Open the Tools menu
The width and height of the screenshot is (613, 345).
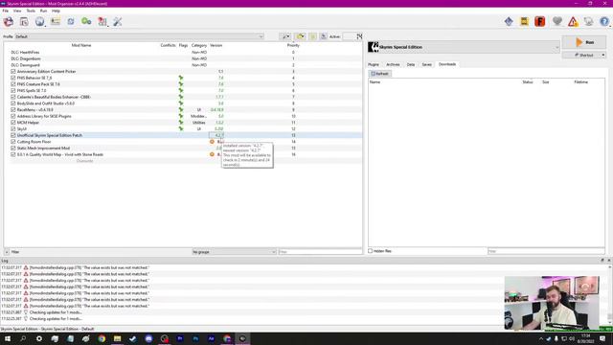[x=31, y=11]
